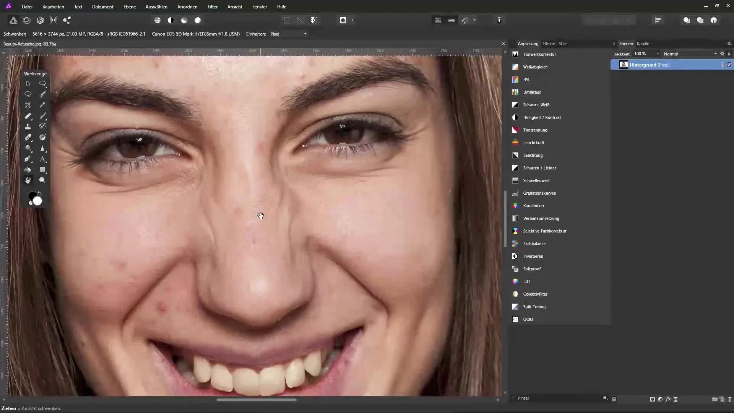Open the Filter menu

(x=213, y=7)
